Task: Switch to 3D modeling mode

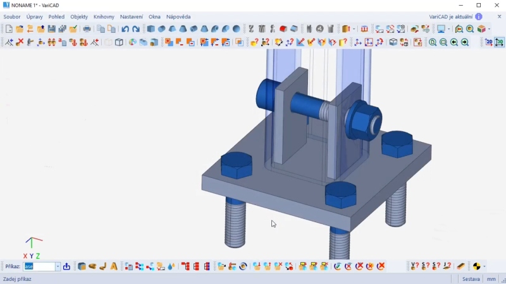Action: [499, 42]
